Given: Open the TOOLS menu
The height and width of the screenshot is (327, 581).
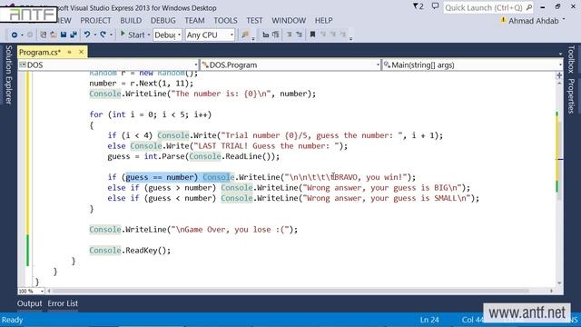Looking at the screenshot, I should pyautogui.click(x=226, y=20).
